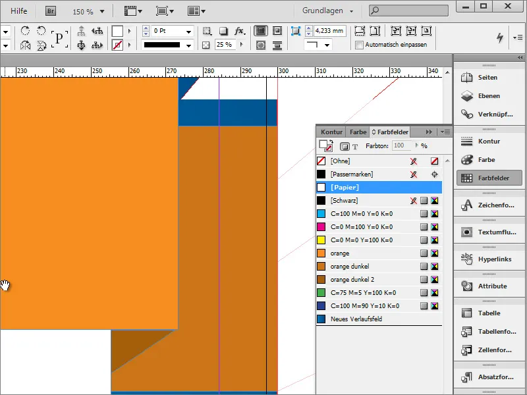
Task: Click the swap fill and stroke icon
Action: (x=331, y=140)
